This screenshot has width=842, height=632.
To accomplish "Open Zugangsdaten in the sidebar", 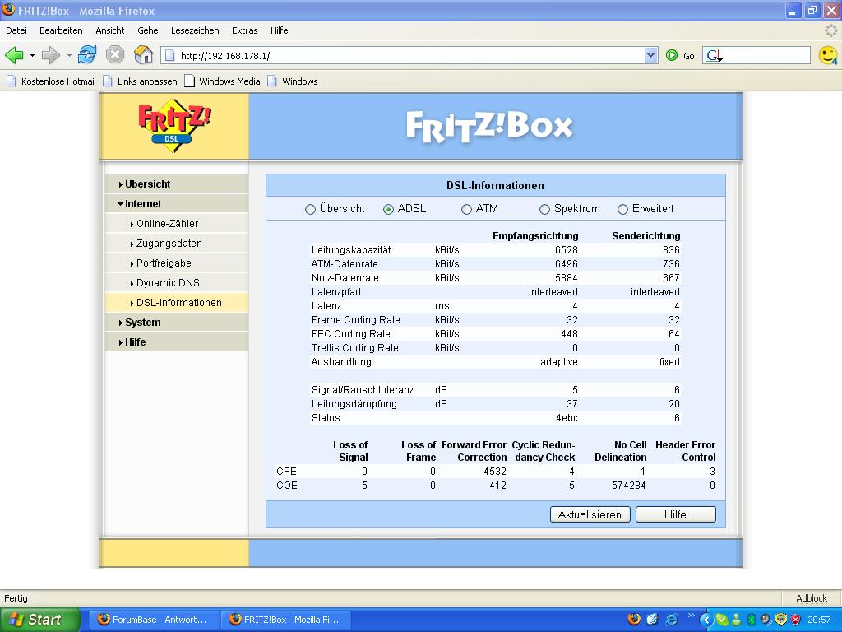I will (177, 244).
